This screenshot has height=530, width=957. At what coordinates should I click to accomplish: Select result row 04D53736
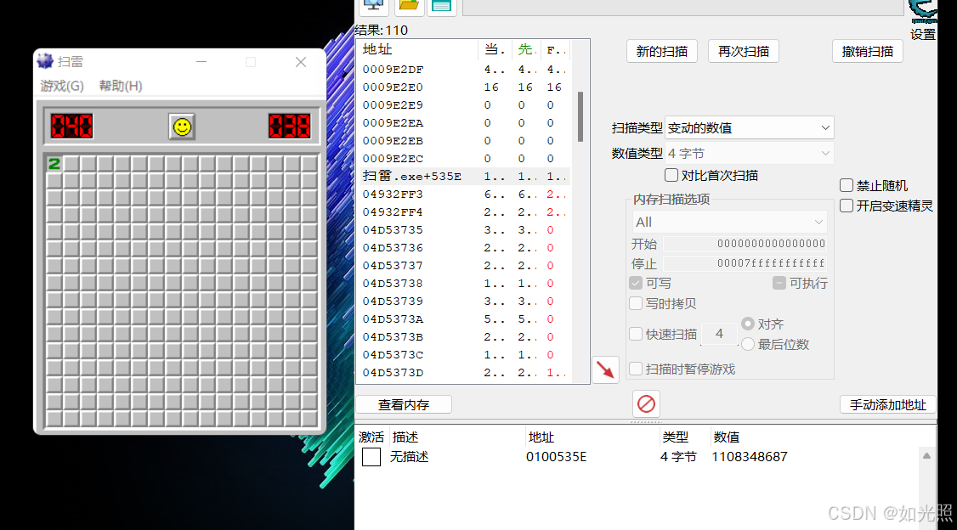pyautogui.click(x=465, y=248)
